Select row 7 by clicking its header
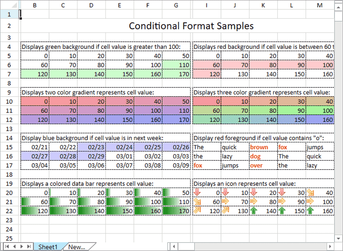This screenshot has width=343, height=251. tap(10, 74)
